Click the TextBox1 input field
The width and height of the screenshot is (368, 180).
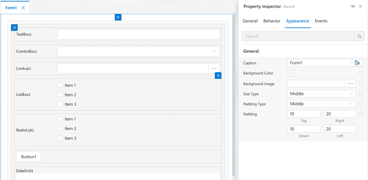point(138,34)
